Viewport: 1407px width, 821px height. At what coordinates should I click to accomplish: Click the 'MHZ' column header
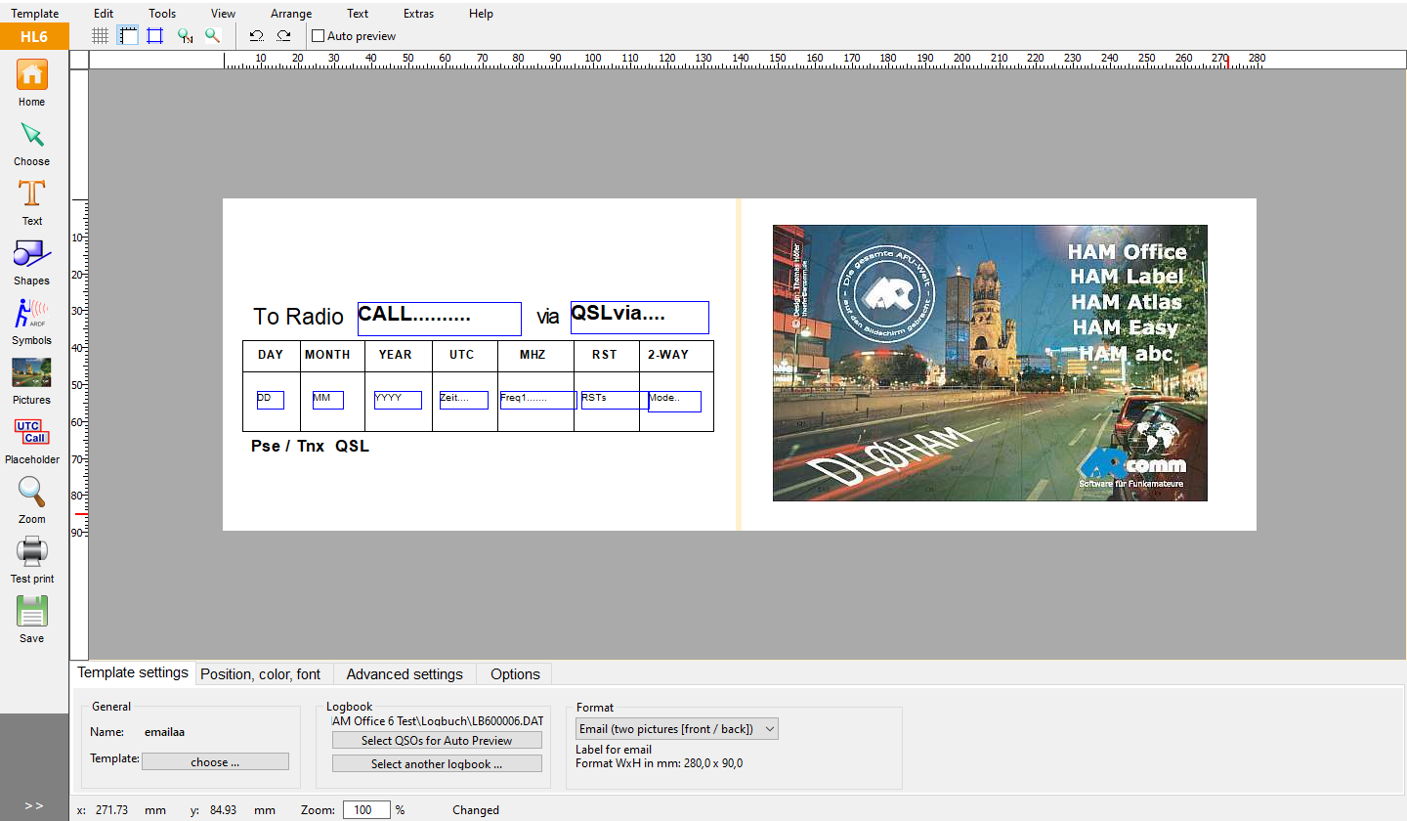coord(533,355)
